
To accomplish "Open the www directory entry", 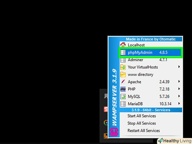I will 151,74.
